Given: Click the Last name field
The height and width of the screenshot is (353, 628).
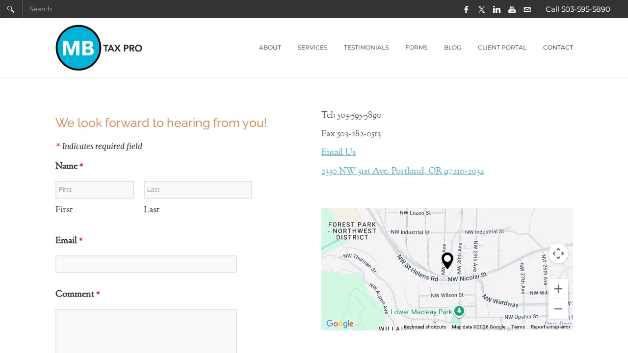Looking at the screenshot, I should click(198, 190).
